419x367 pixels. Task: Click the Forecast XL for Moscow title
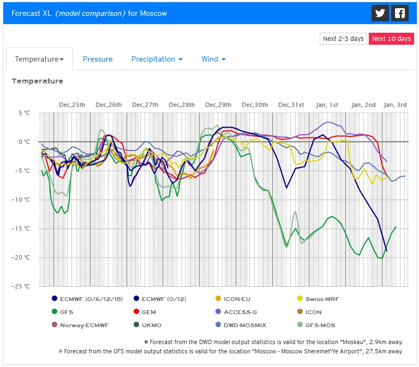(x=89, y=13)
